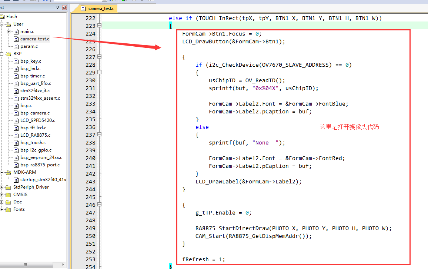
Task: Click the file icon beside bsp_uart_fifo.c
Action: [16, 83]
